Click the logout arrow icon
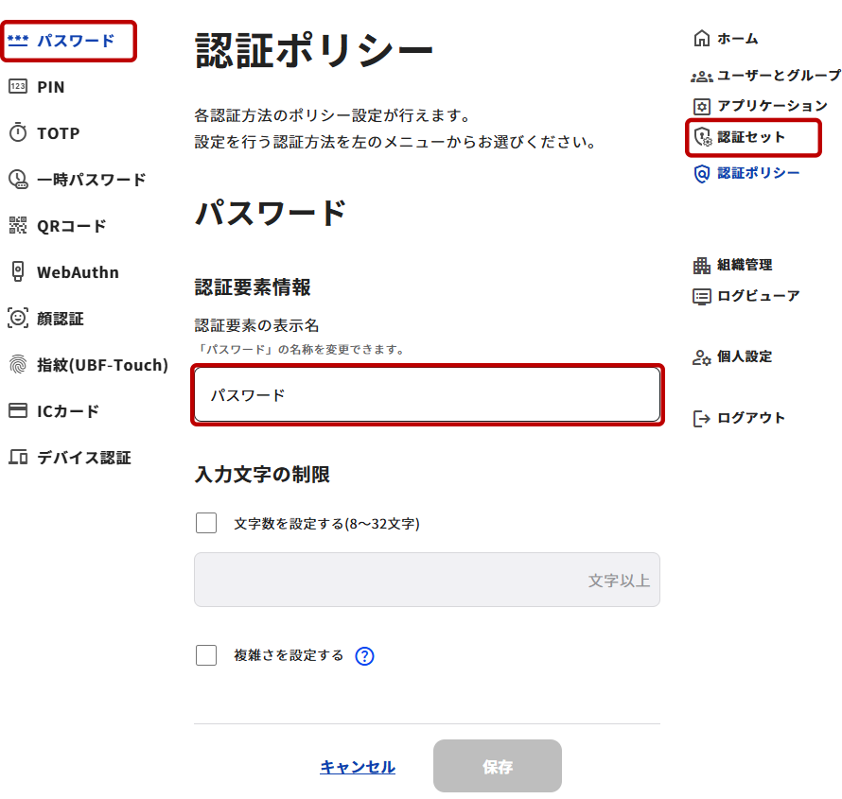Image resolution: width=842 pixels, height=799 pixels. pyautogui.click(x=701, y=418)
